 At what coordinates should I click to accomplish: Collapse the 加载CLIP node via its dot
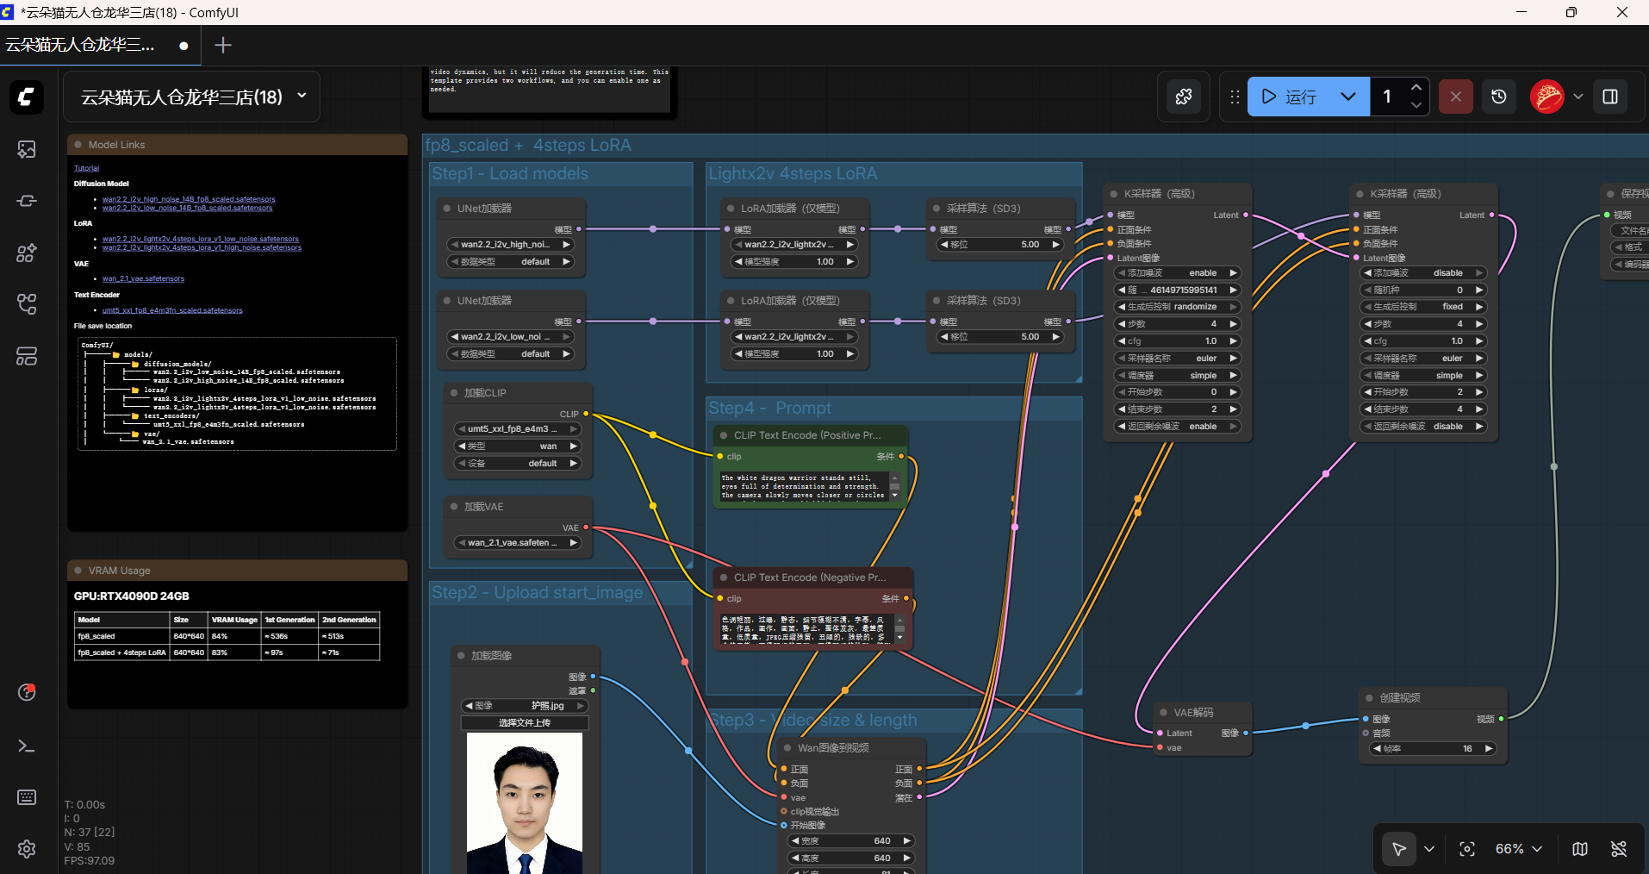(x=453, y=393)
